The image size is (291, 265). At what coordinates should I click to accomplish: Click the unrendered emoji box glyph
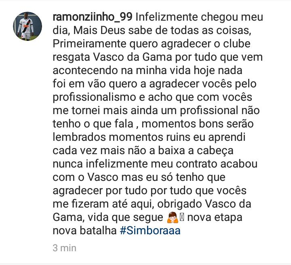pyautogui.click(x=182, y=217)
